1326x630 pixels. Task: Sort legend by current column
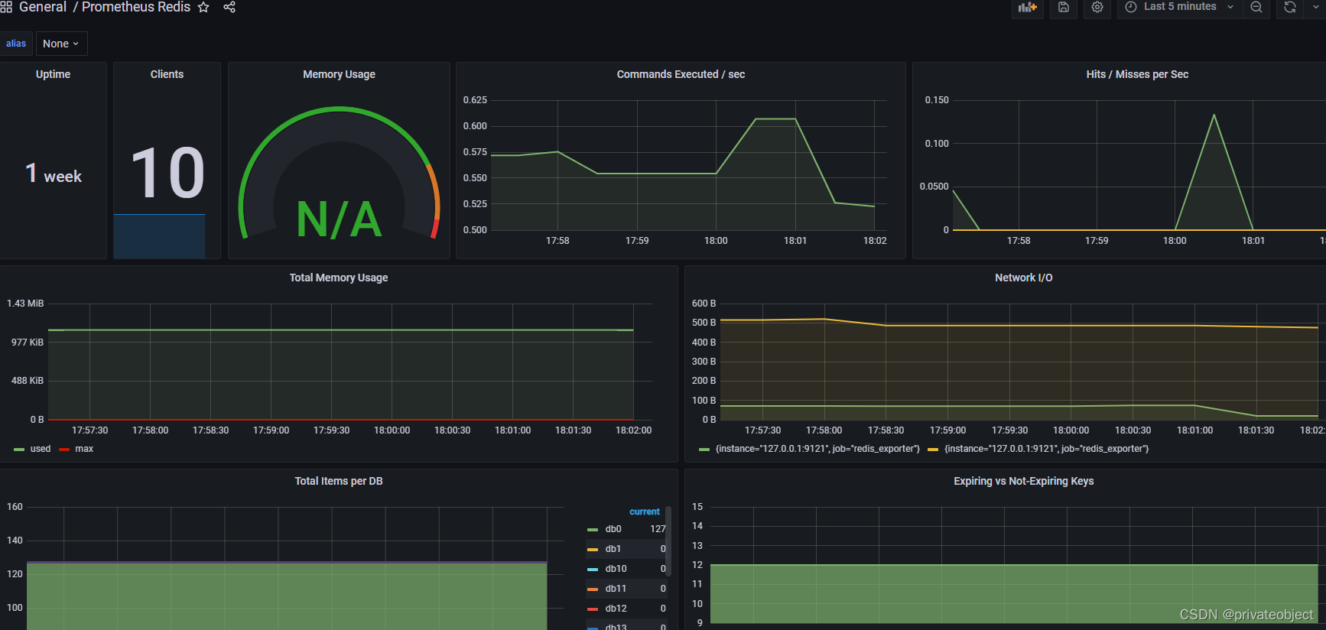(x=645, y=511)
